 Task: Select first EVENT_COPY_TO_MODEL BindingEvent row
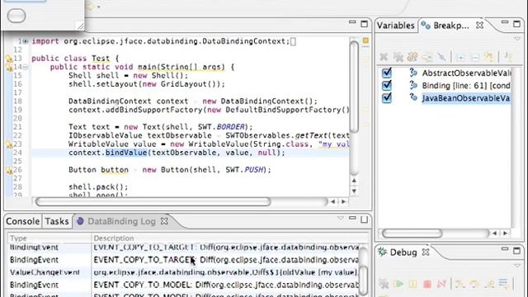click(183, 285)
